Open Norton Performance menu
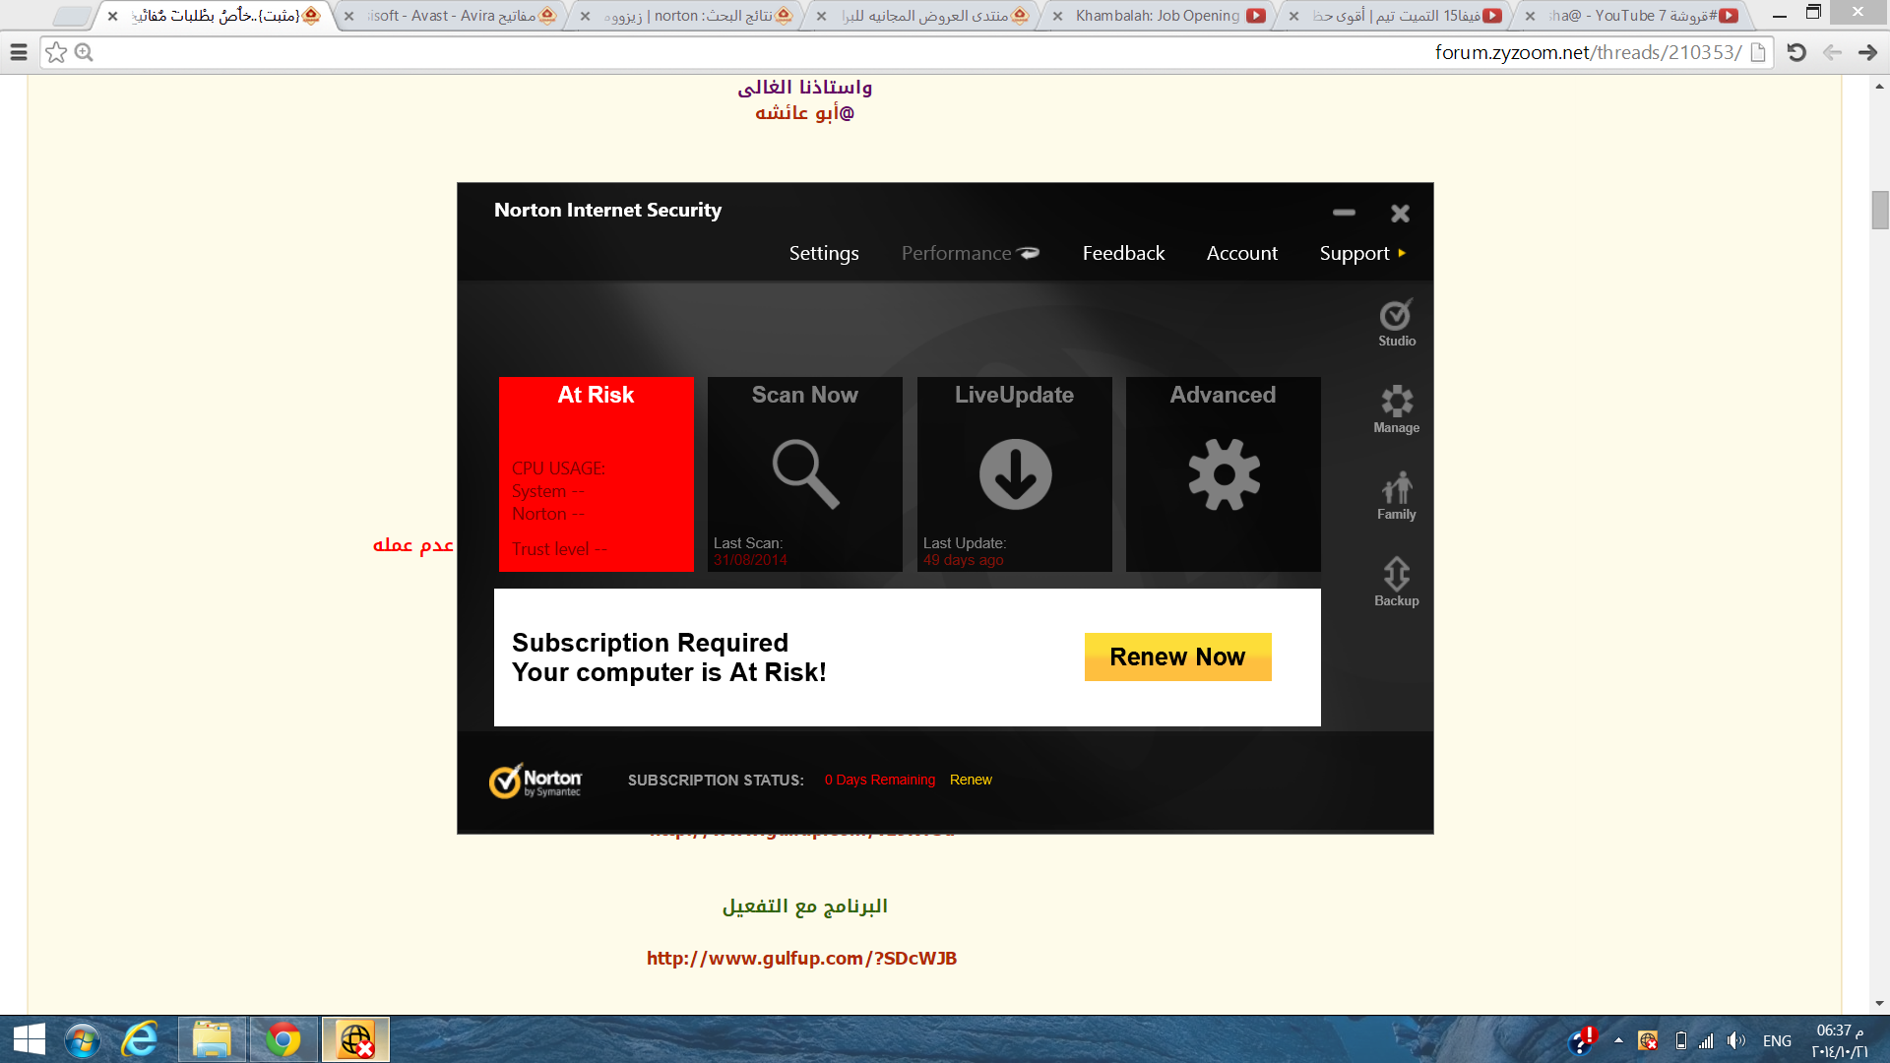The width and height of the screenshot is (1890, 1063). 970,253
